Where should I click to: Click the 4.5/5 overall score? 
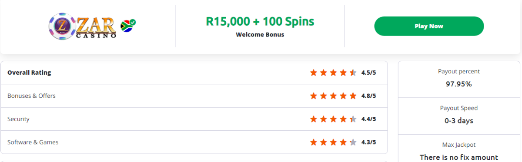tap(368, 73)
